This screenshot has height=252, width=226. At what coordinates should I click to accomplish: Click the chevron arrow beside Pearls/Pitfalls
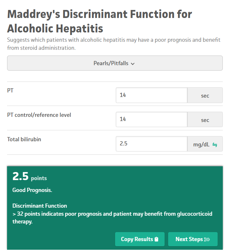(x=133, y=64)
